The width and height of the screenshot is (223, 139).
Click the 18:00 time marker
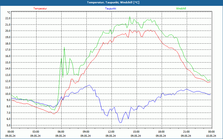coord(161,132)
